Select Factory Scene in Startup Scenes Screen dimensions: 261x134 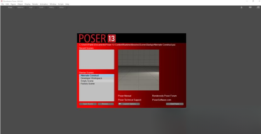tap(97, 84)
